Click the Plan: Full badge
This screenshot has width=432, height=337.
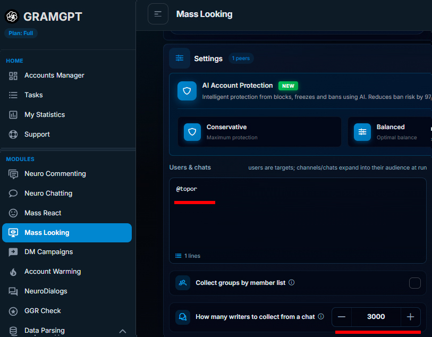(x=21, y=33)
